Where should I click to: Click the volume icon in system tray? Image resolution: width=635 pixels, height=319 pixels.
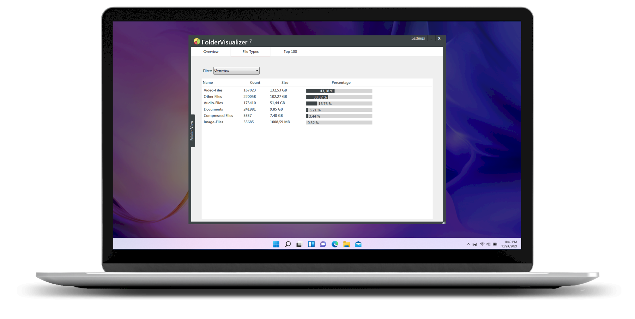tap(488, 244)
